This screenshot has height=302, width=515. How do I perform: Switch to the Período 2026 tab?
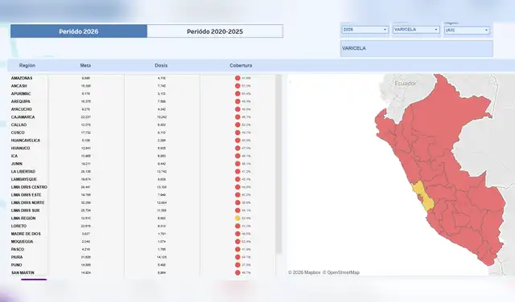[x=79, y=31]
